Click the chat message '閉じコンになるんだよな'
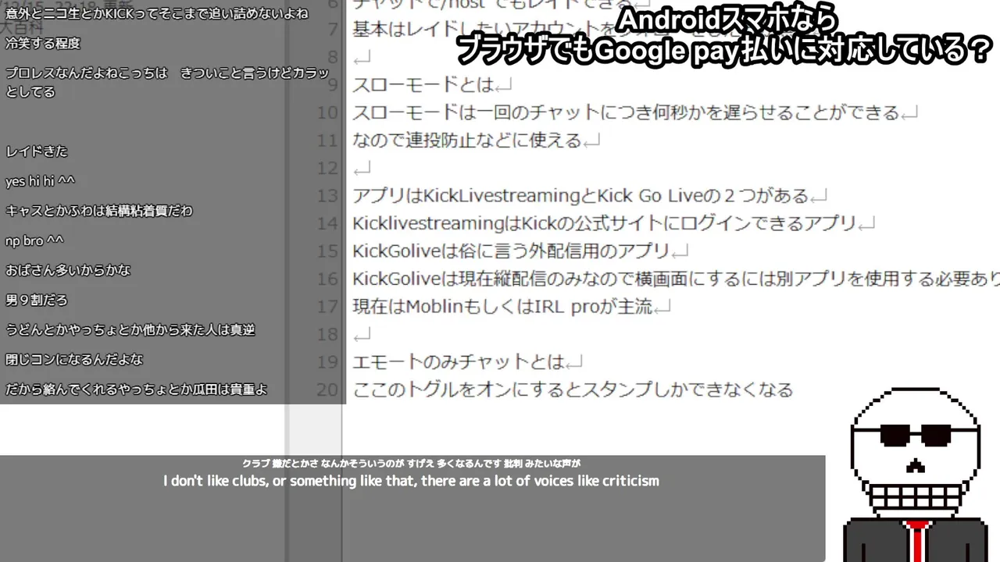The width and height of the screenshot is (1000, 562). coord(74,359)
